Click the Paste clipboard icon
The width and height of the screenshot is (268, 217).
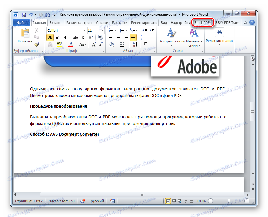coord(25,33)
